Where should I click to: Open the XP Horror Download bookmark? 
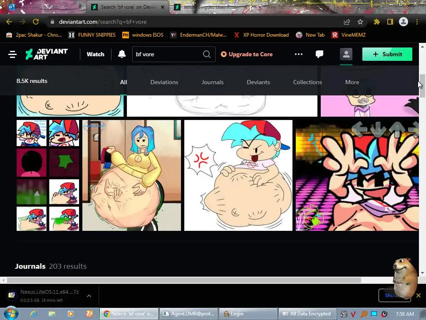tap(261, 35)
